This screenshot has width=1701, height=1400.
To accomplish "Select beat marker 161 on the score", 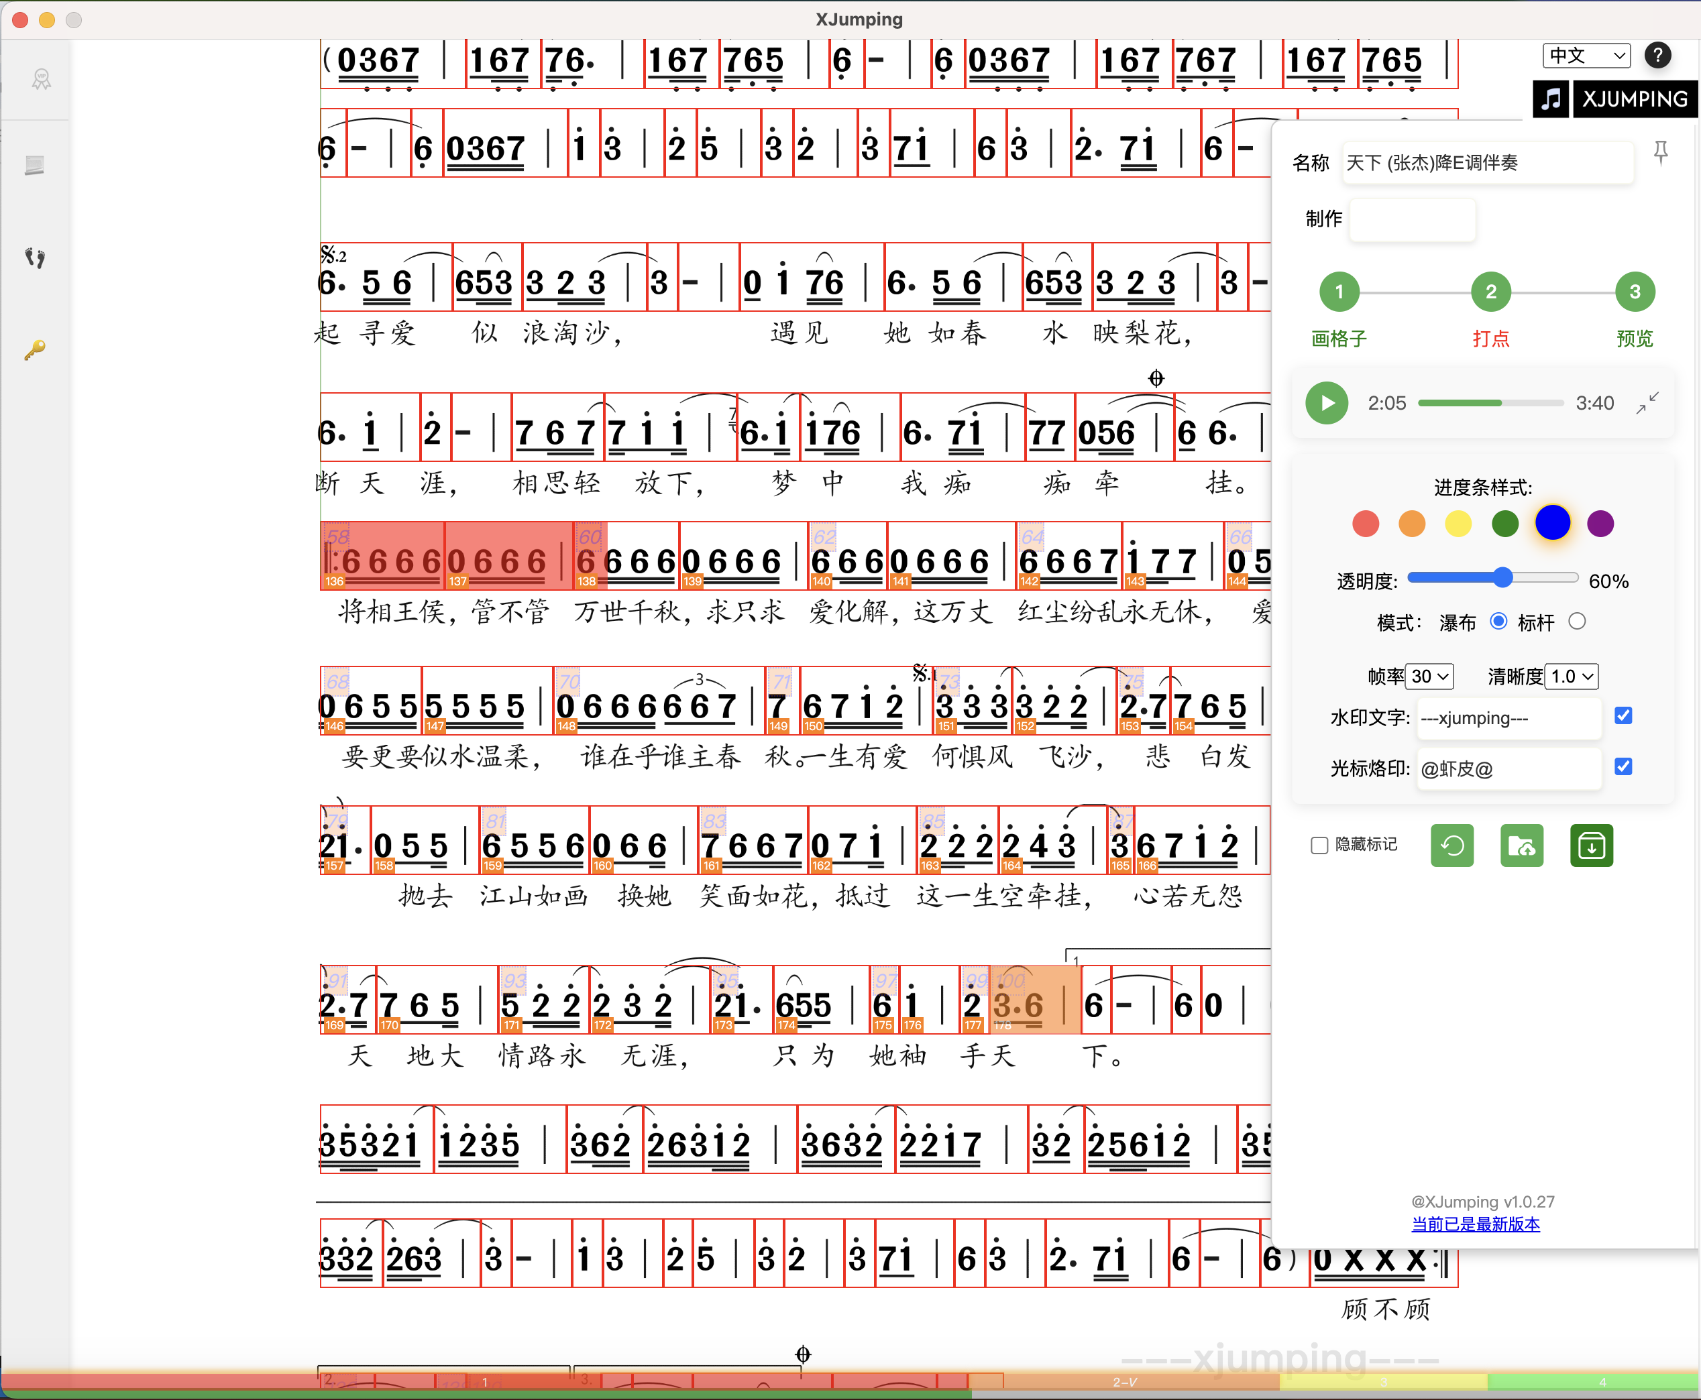I will [x=710, y=866].
